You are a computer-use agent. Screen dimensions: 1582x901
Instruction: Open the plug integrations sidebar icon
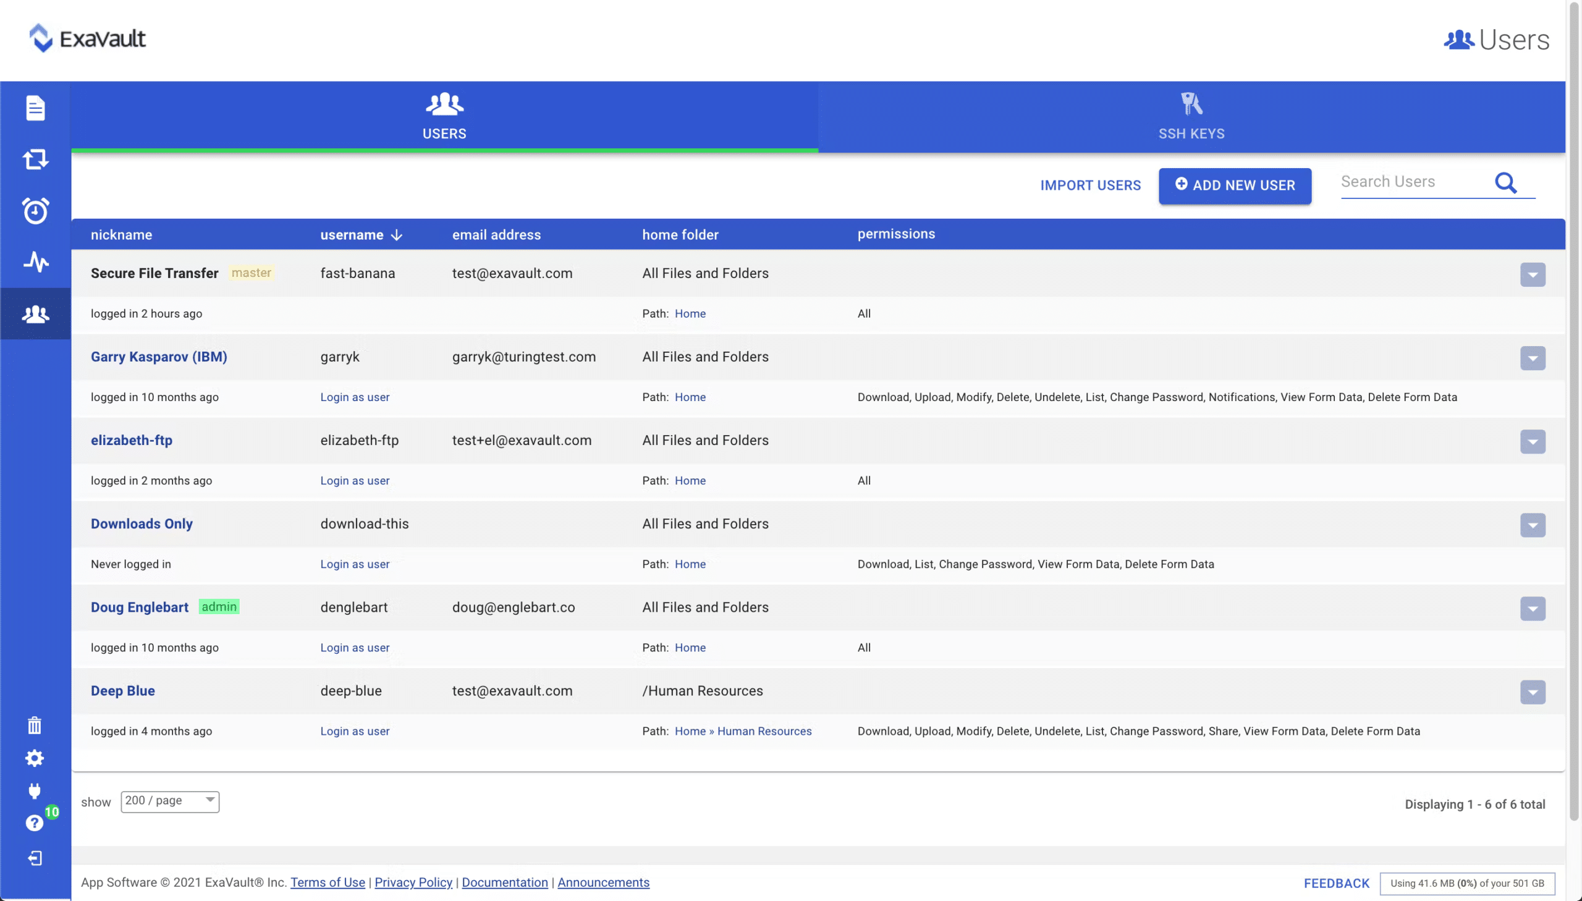pos(35,790)
